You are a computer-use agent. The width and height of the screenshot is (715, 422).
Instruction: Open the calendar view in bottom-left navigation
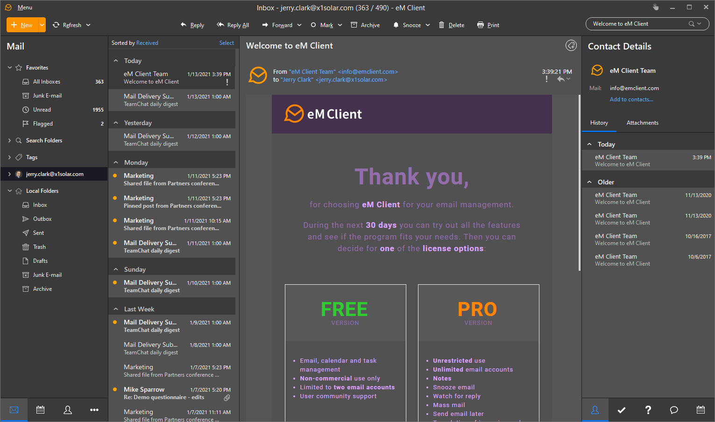41,410
